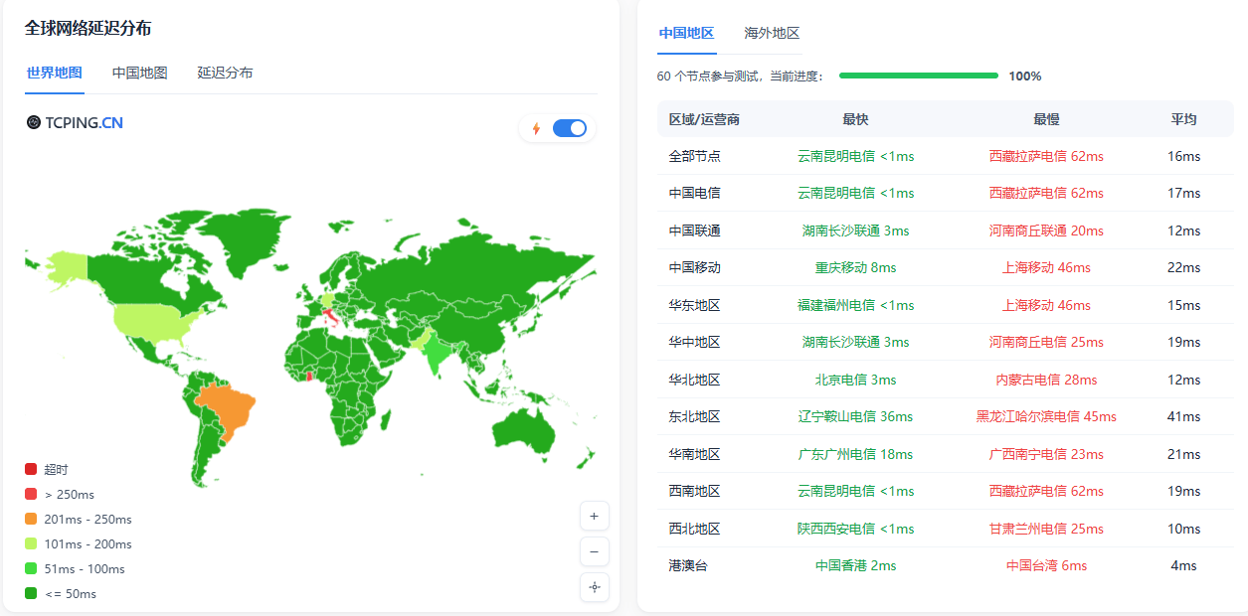
Task: Click the 最快 column header
Action: point(855,119)
